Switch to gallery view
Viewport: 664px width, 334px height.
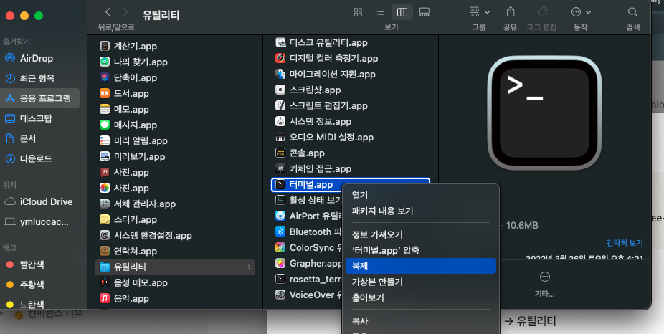click(x=425, y=12)
